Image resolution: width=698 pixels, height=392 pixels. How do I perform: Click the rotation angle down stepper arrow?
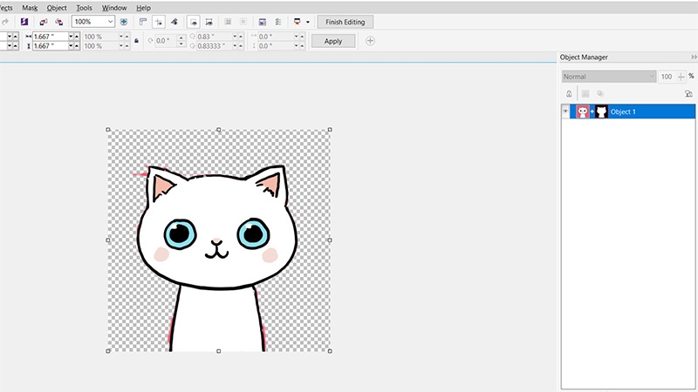[x=181, y=44]
